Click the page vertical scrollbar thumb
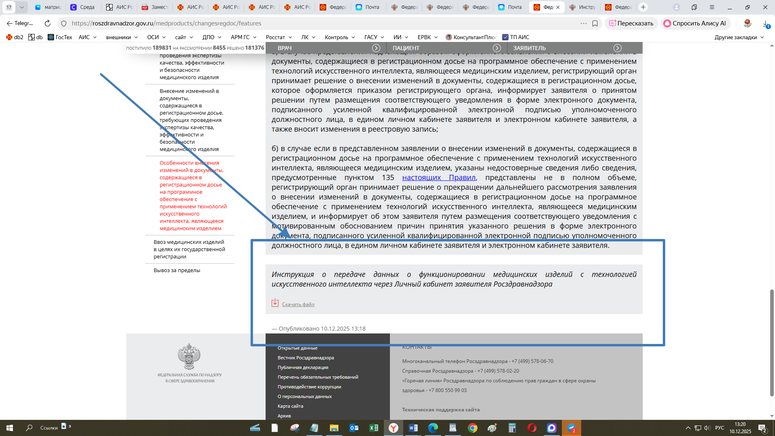 coord(772,343)
